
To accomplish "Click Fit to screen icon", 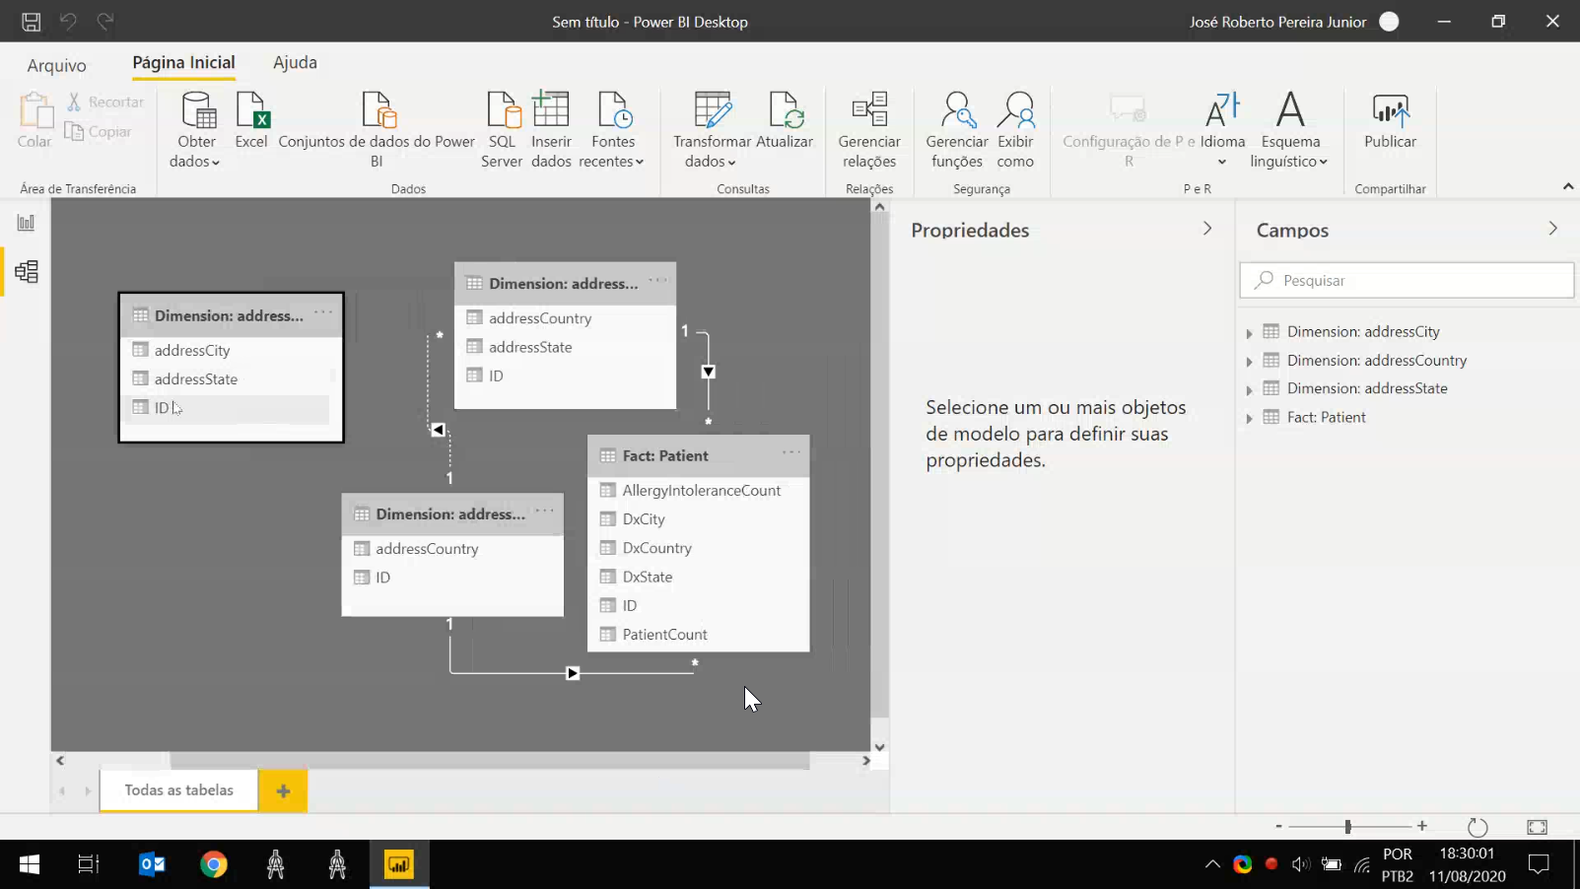I will [x=1537, y=827].
